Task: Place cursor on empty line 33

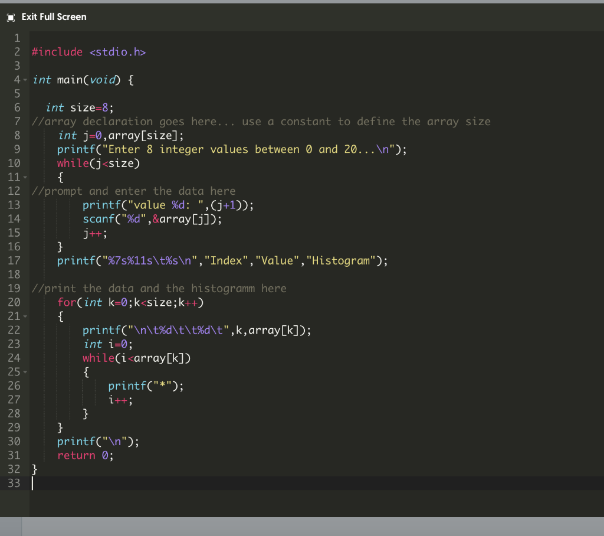Action: click(x=317, y=483)
